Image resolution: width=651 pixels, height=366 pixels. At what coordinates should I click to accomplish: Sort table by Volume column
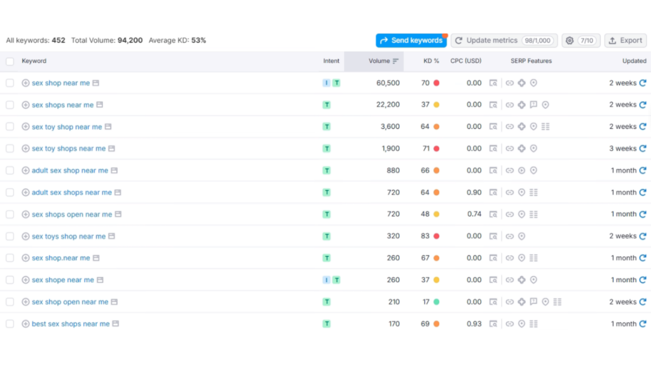point(383,61)
